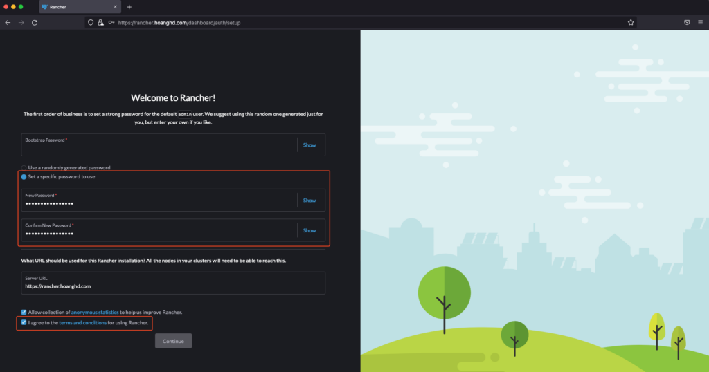Select the Rancher tab

pyautogui.click(x=80, y=7)
